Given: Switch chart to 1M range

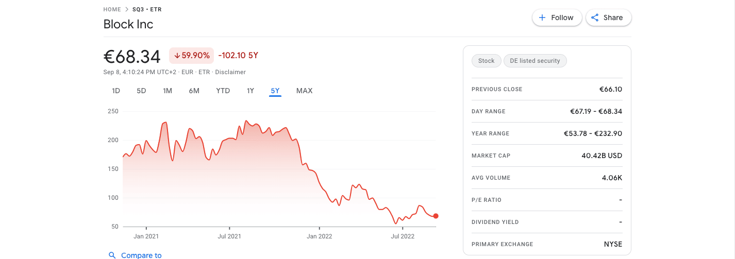Looking at the screenshot, I should coord(168,91).
